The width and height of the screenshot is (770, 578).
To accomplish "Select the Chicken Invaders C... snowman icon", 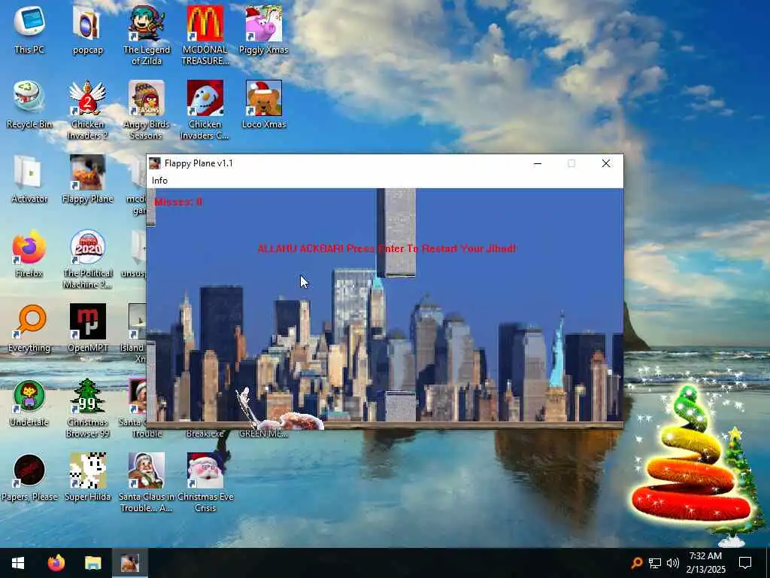I will 205,110.
